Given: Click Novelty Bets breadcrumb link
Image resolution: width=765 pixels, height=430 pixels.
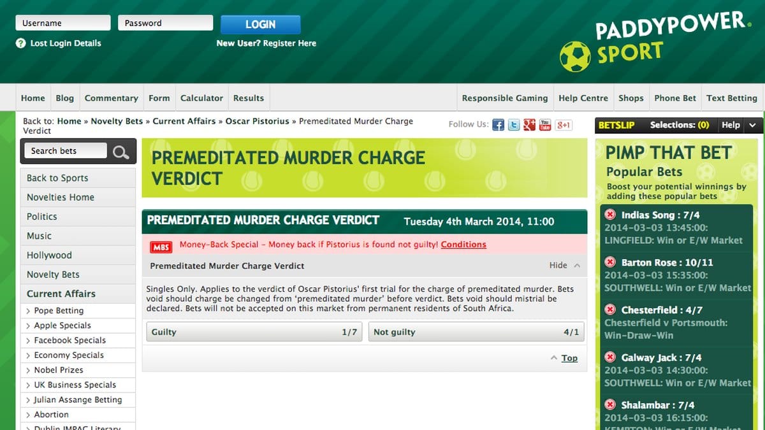Looking at the screenshot, I should (x=117, y=121).
